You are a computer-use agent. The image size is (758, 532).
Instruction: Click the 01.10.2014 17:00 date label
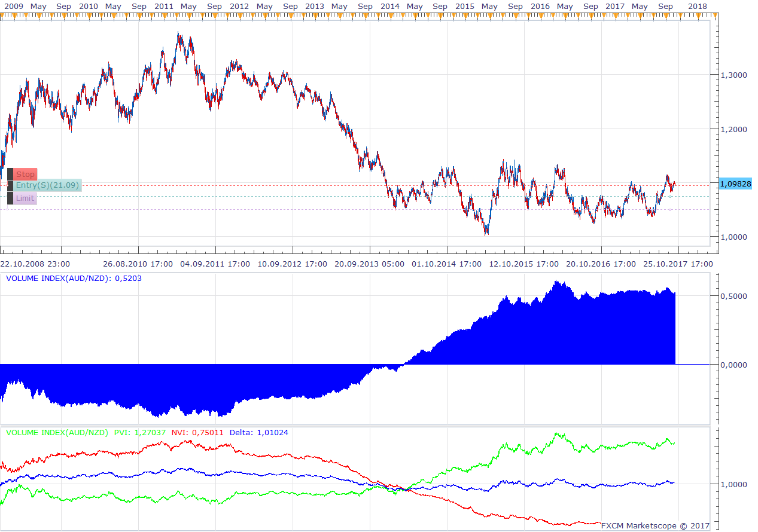coord(447,264)
